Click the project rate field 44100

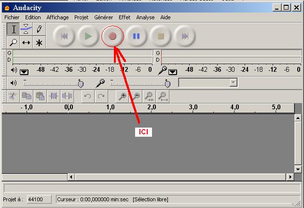tap(35, 199)
